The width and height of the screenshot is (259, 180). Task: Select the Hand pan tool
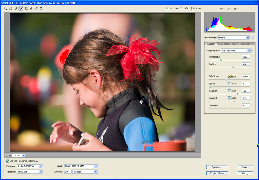coord(11,9)
